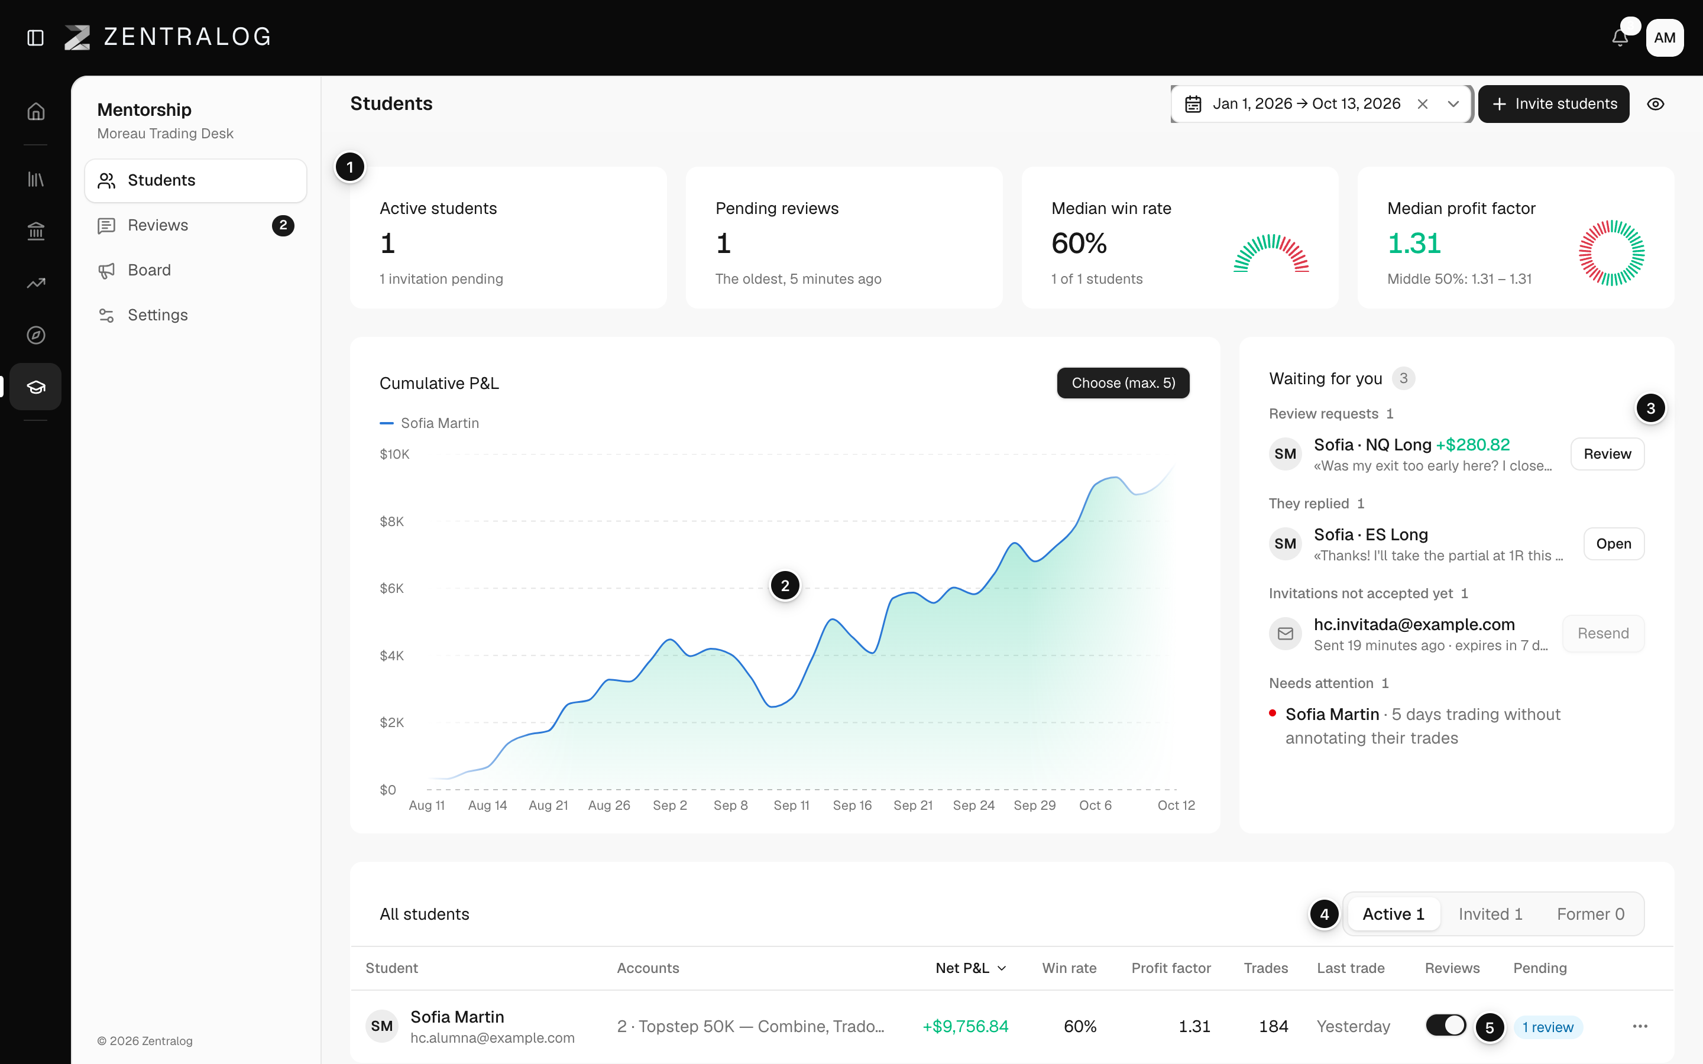This screenshot has width=1703, height=1064.
Task: Click the Win rate column header
Action: click(x=1069, y=968)
